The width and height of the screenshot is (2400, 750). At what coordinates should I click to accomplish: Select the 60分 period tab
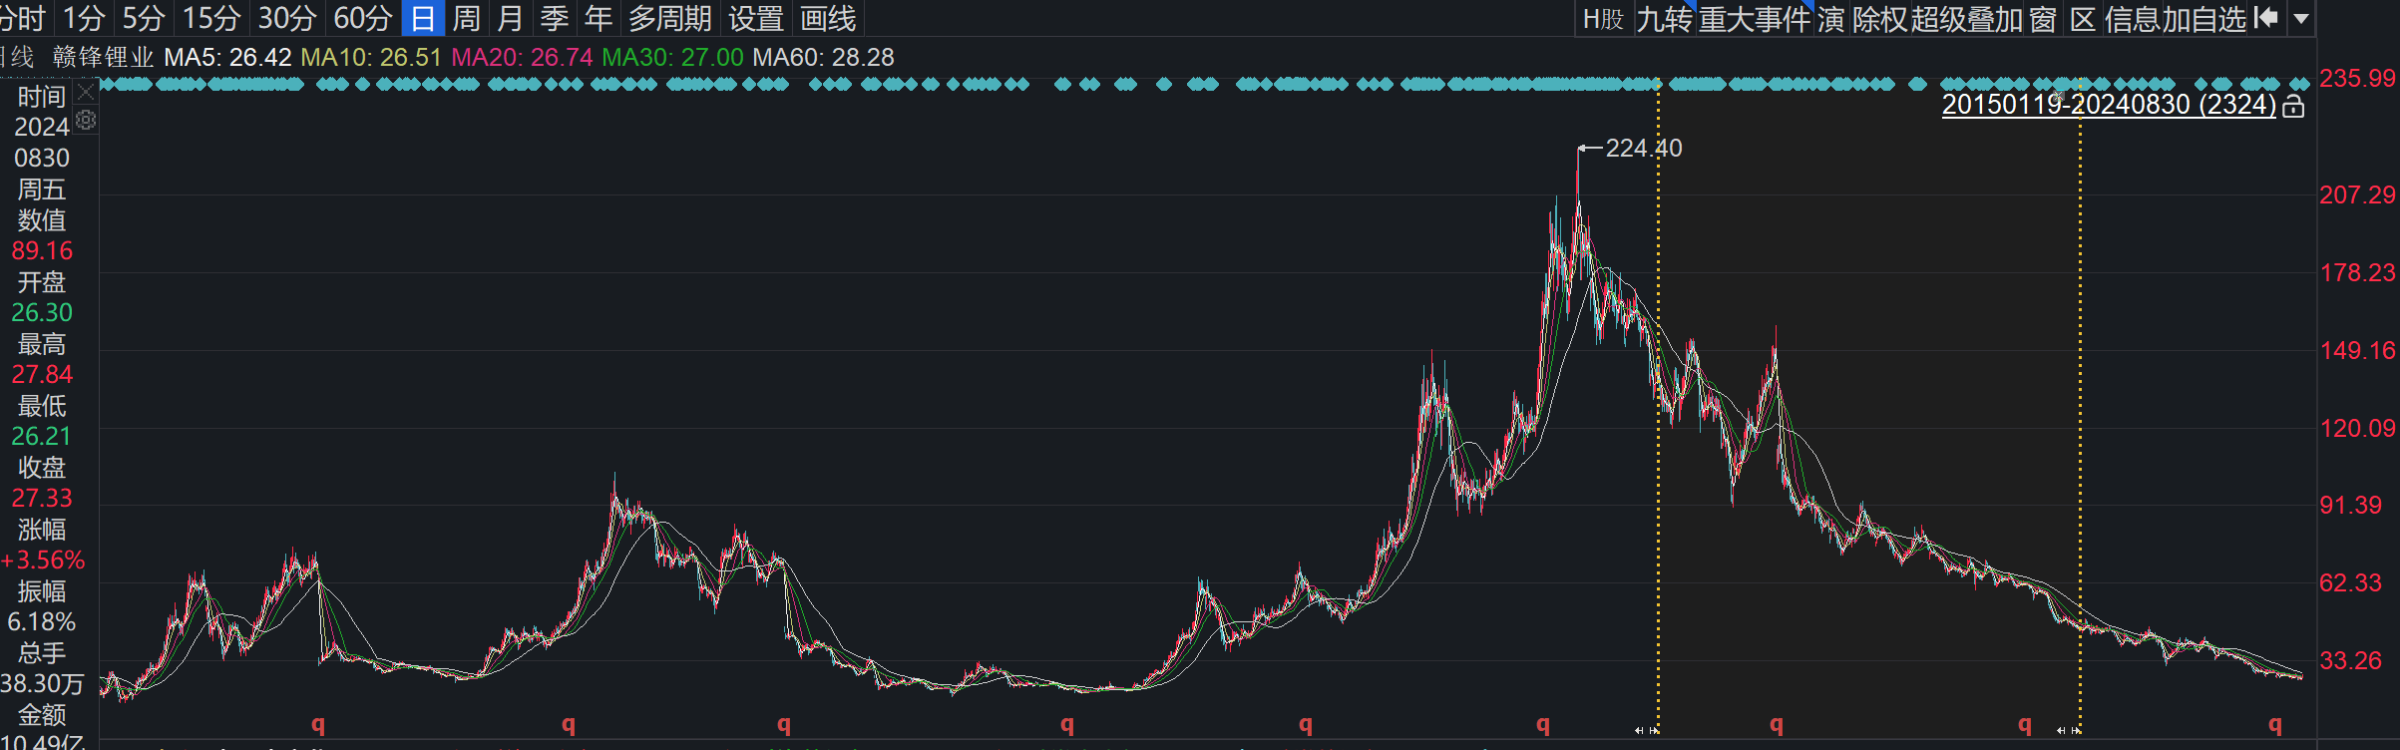(363, 18)
